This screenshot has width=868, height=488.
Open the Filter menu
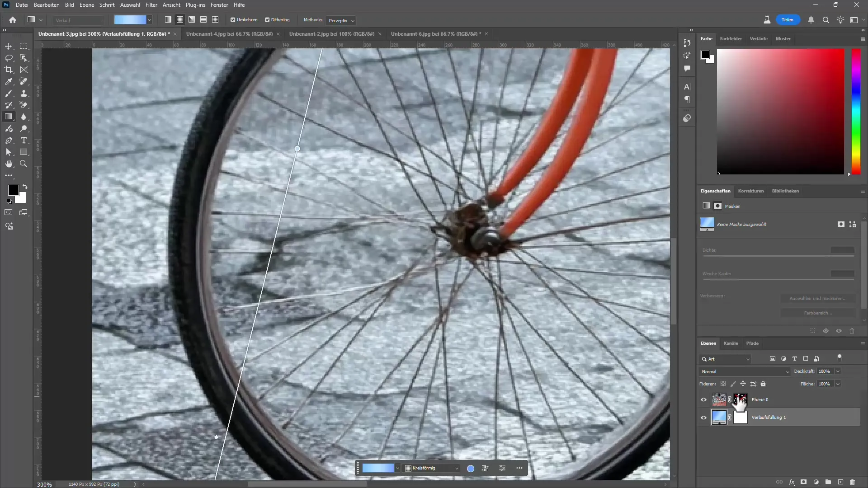point(151,5)
